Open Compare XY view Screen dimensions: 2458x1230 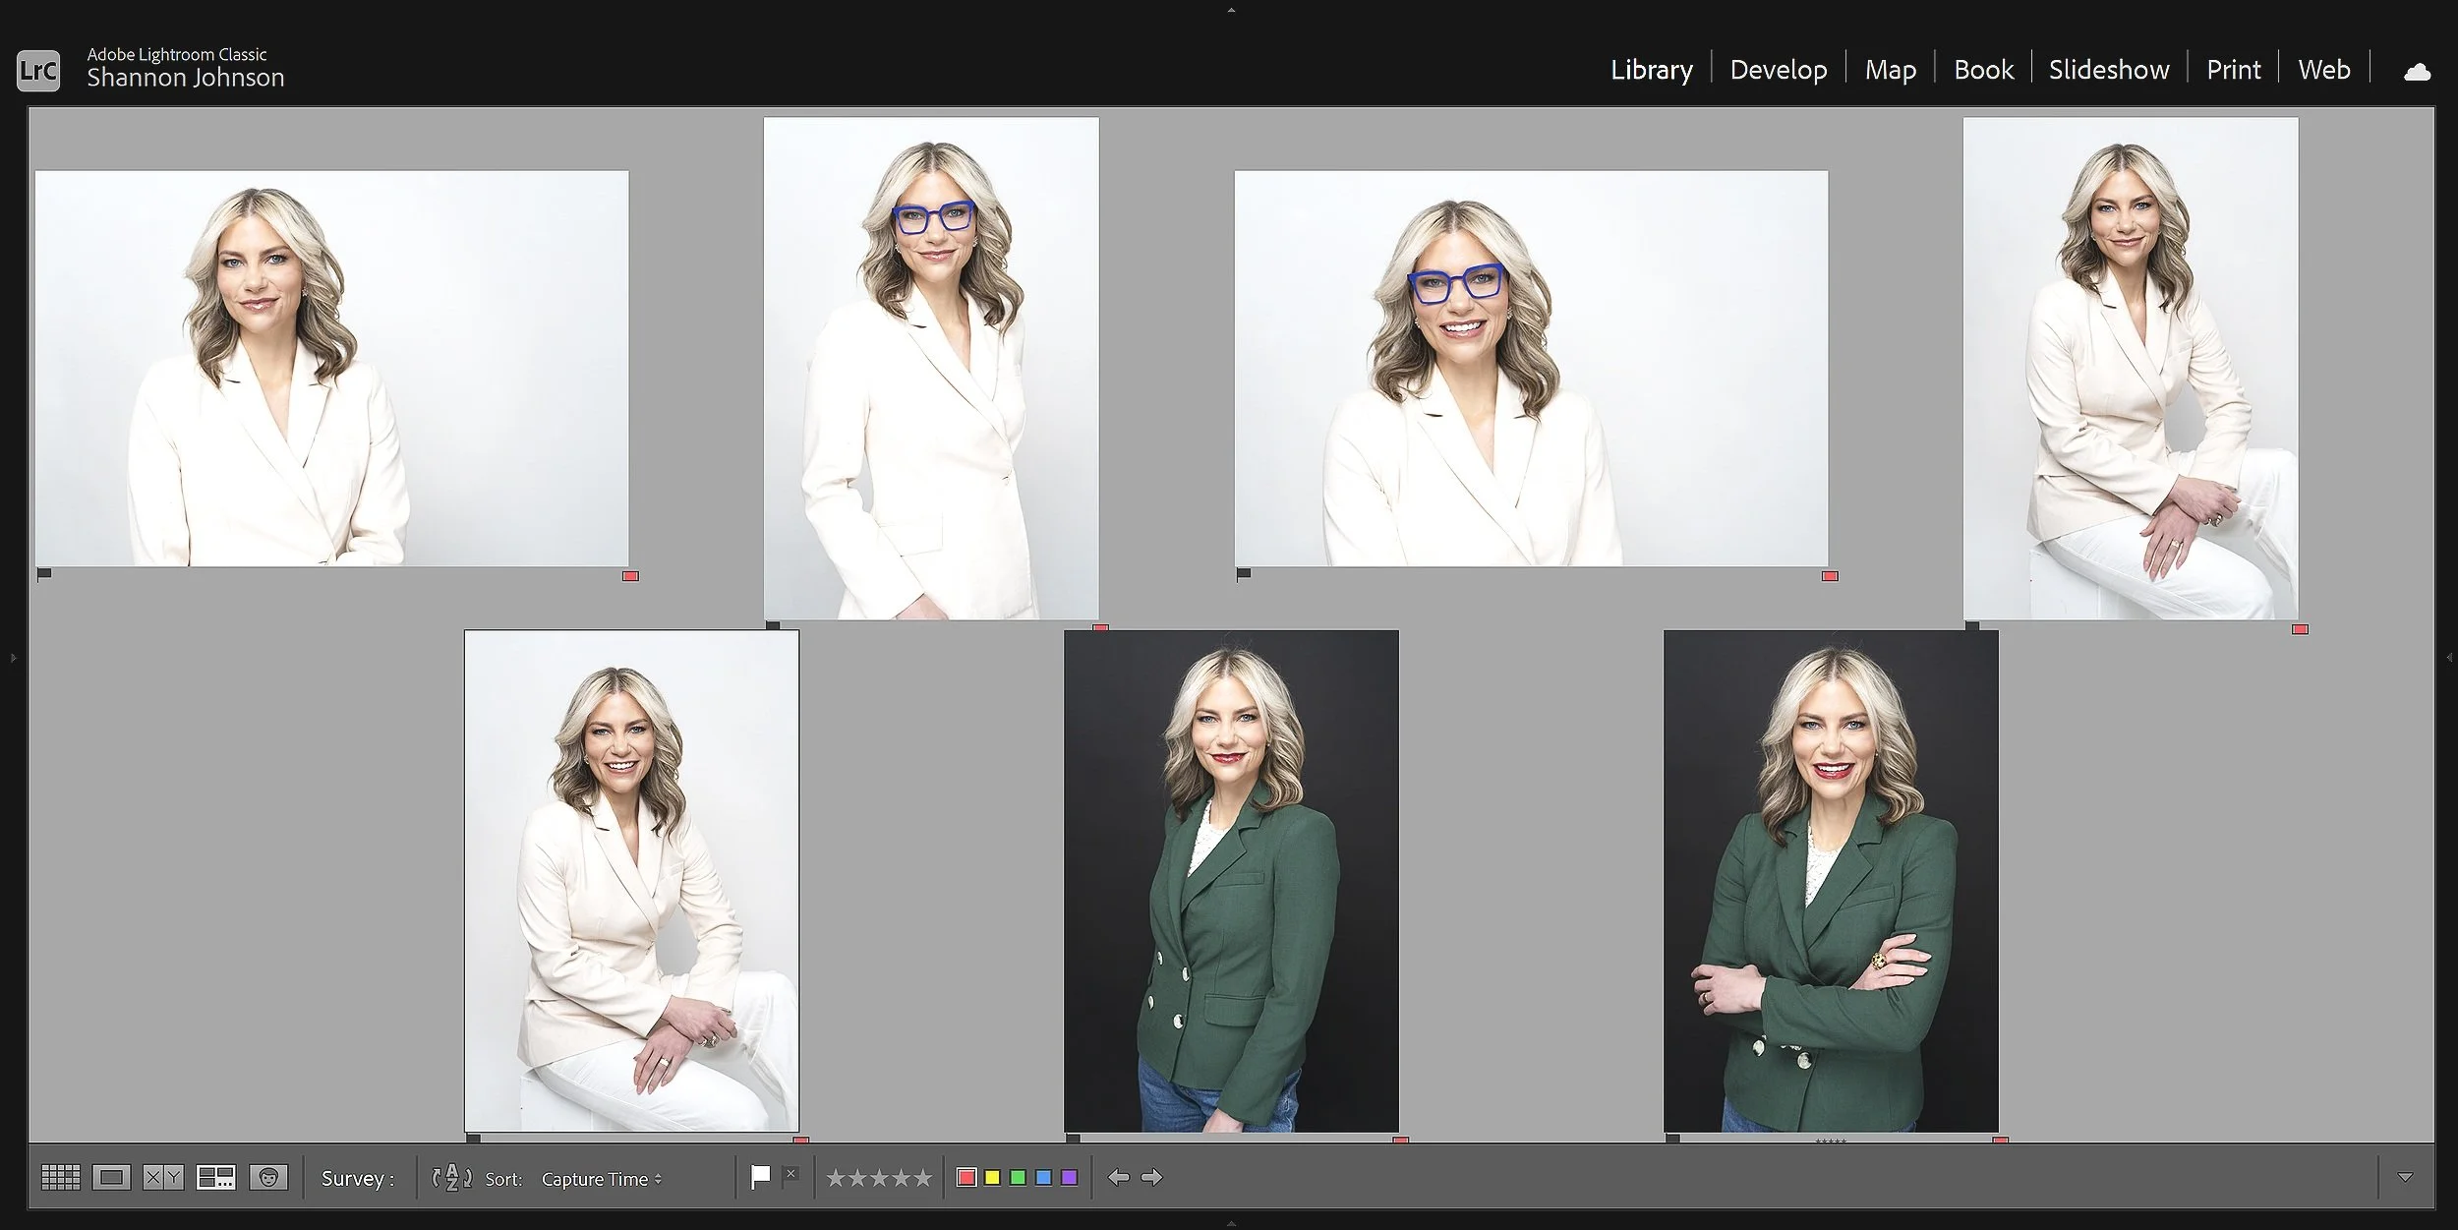[163, 1177]
